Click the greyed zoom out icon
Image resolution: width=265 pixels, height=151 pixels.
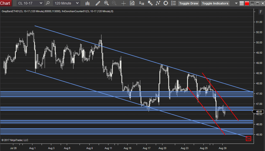114,3
